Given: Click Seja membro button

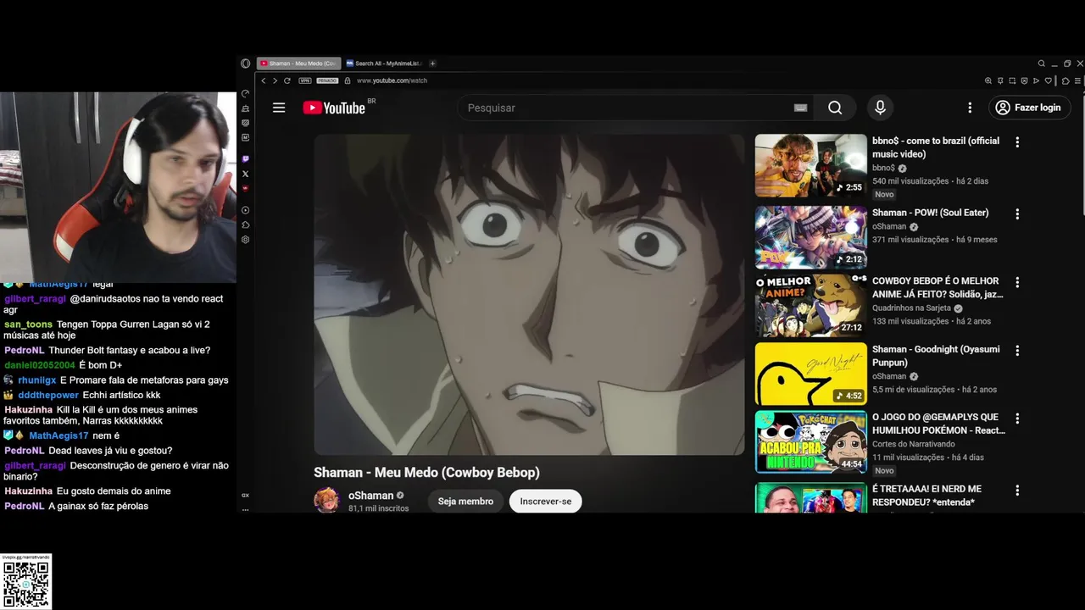Looking at the screenshot, I should click(465, 501).
